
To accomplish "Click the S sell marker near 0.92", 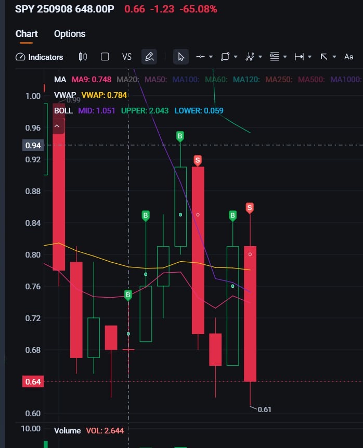I will 198,161.
